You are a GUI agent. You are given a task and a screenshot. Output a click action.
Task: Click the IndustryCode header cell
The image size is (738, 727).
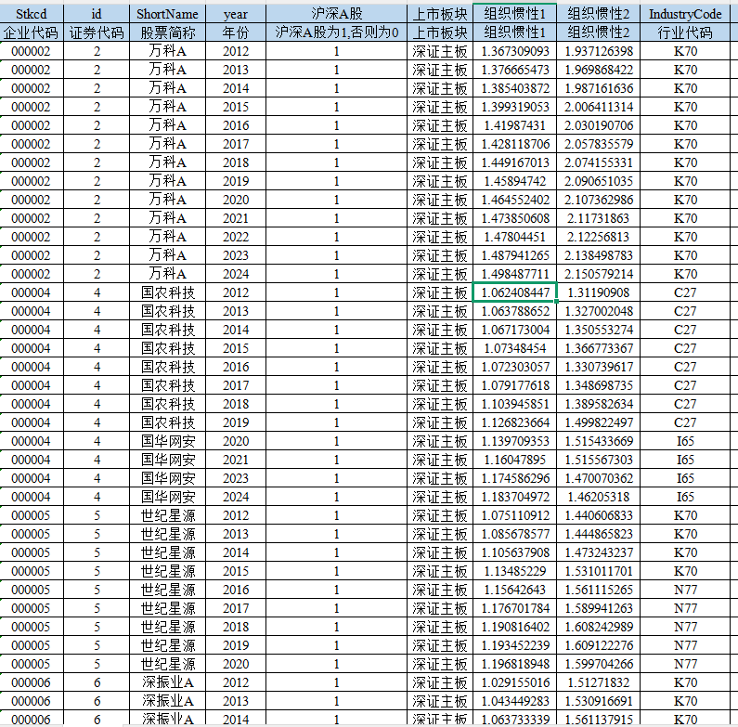pyautogui.click(x=685, y=14)
